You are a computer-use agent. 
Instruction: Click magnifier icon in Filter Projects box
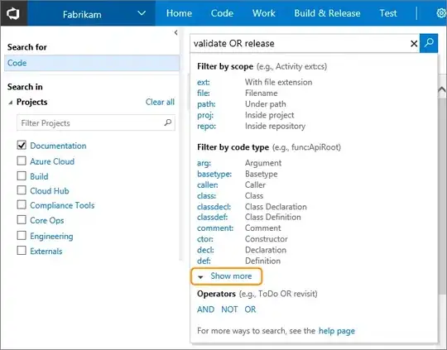point(168,122)
